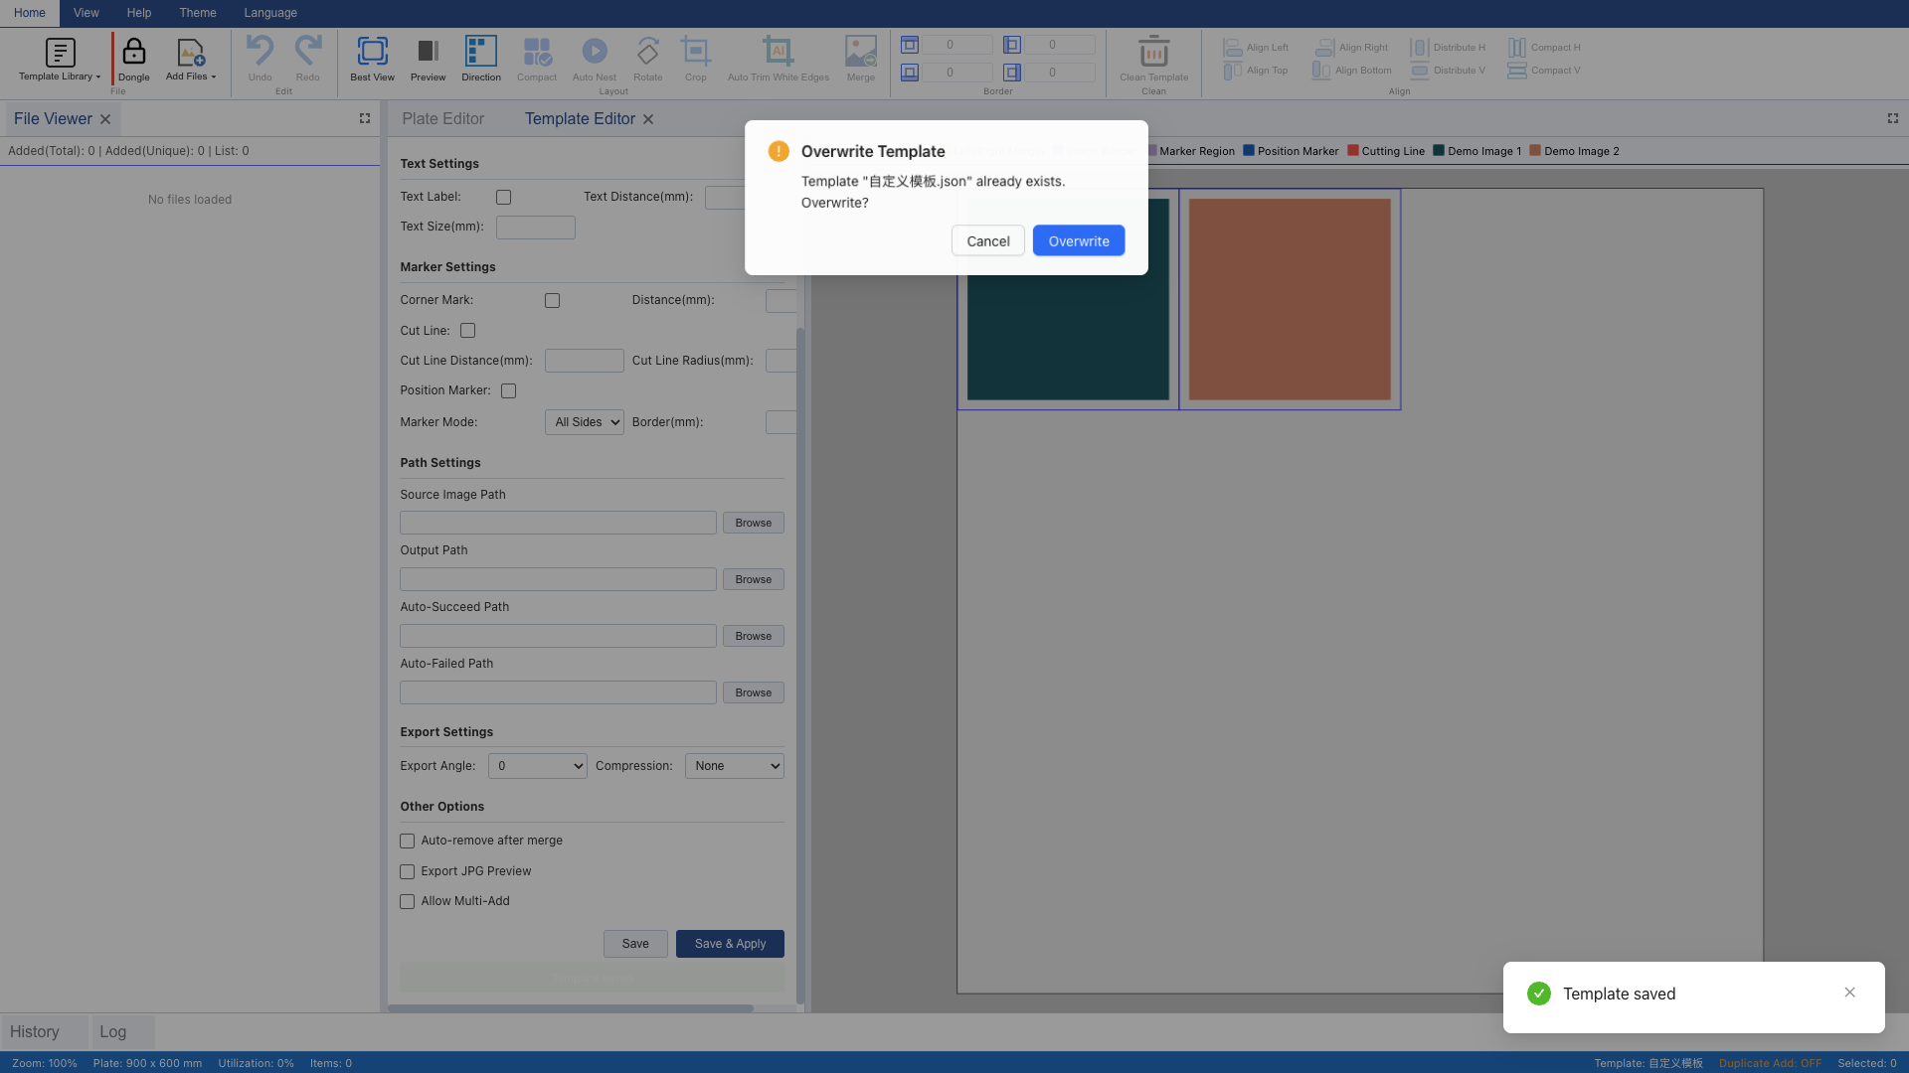Open the Add Files tool
Viewport: 1909px width, 1073px height.
click(x=190, y=60)
